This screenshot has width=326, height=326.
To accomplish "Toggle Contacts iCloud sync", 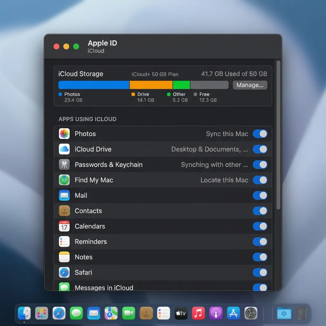I will pyautogui.click(x=260, y=211).
